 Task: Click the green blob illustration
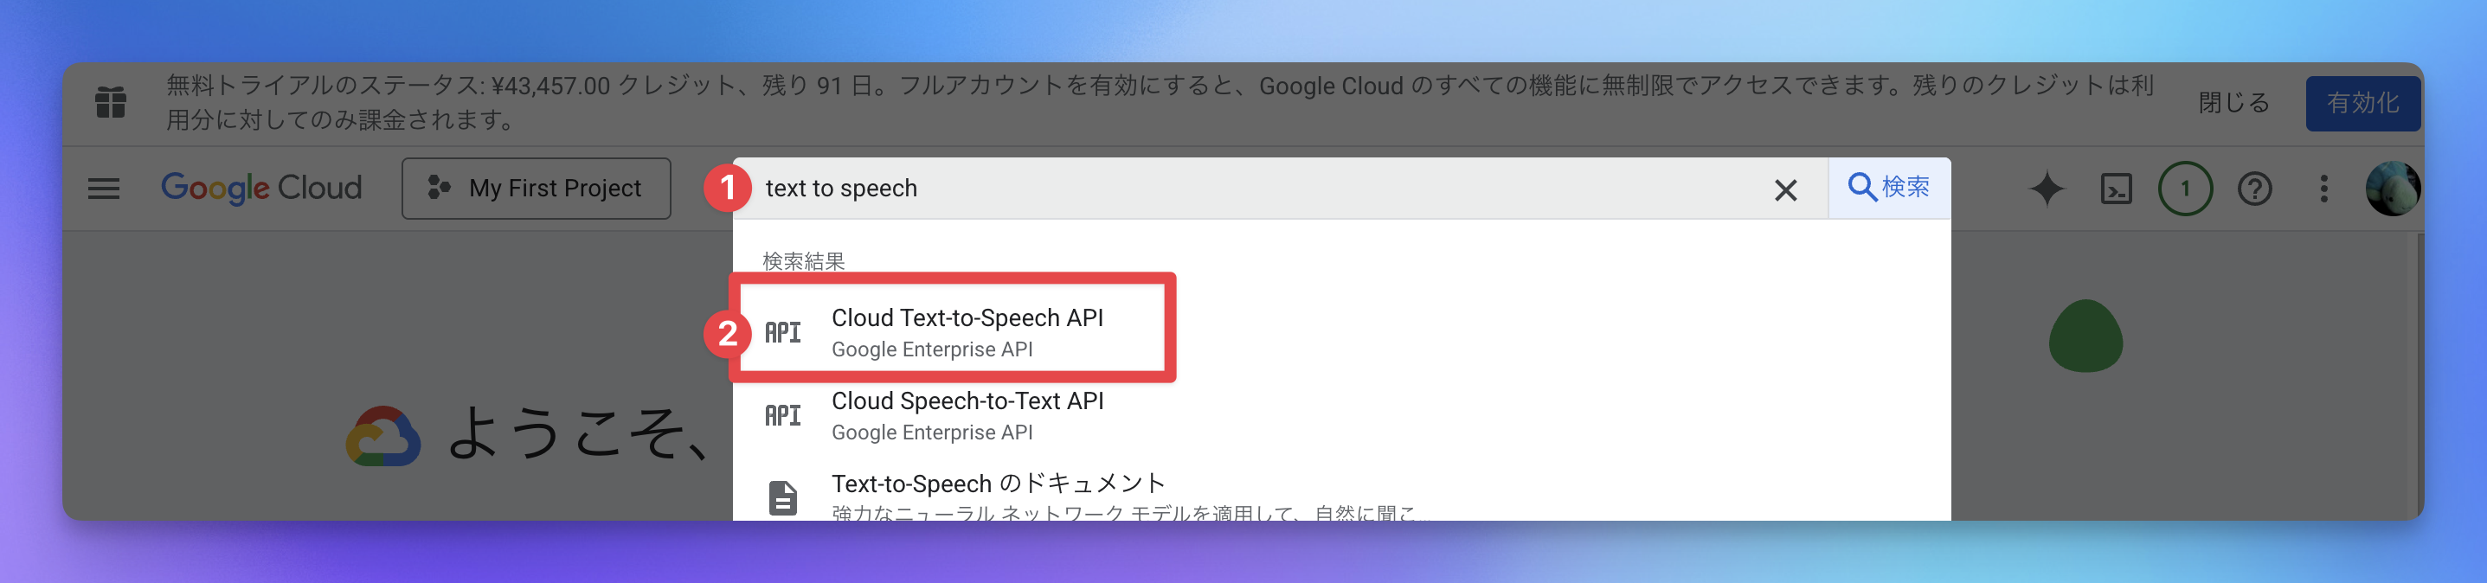click(2085, 336)
